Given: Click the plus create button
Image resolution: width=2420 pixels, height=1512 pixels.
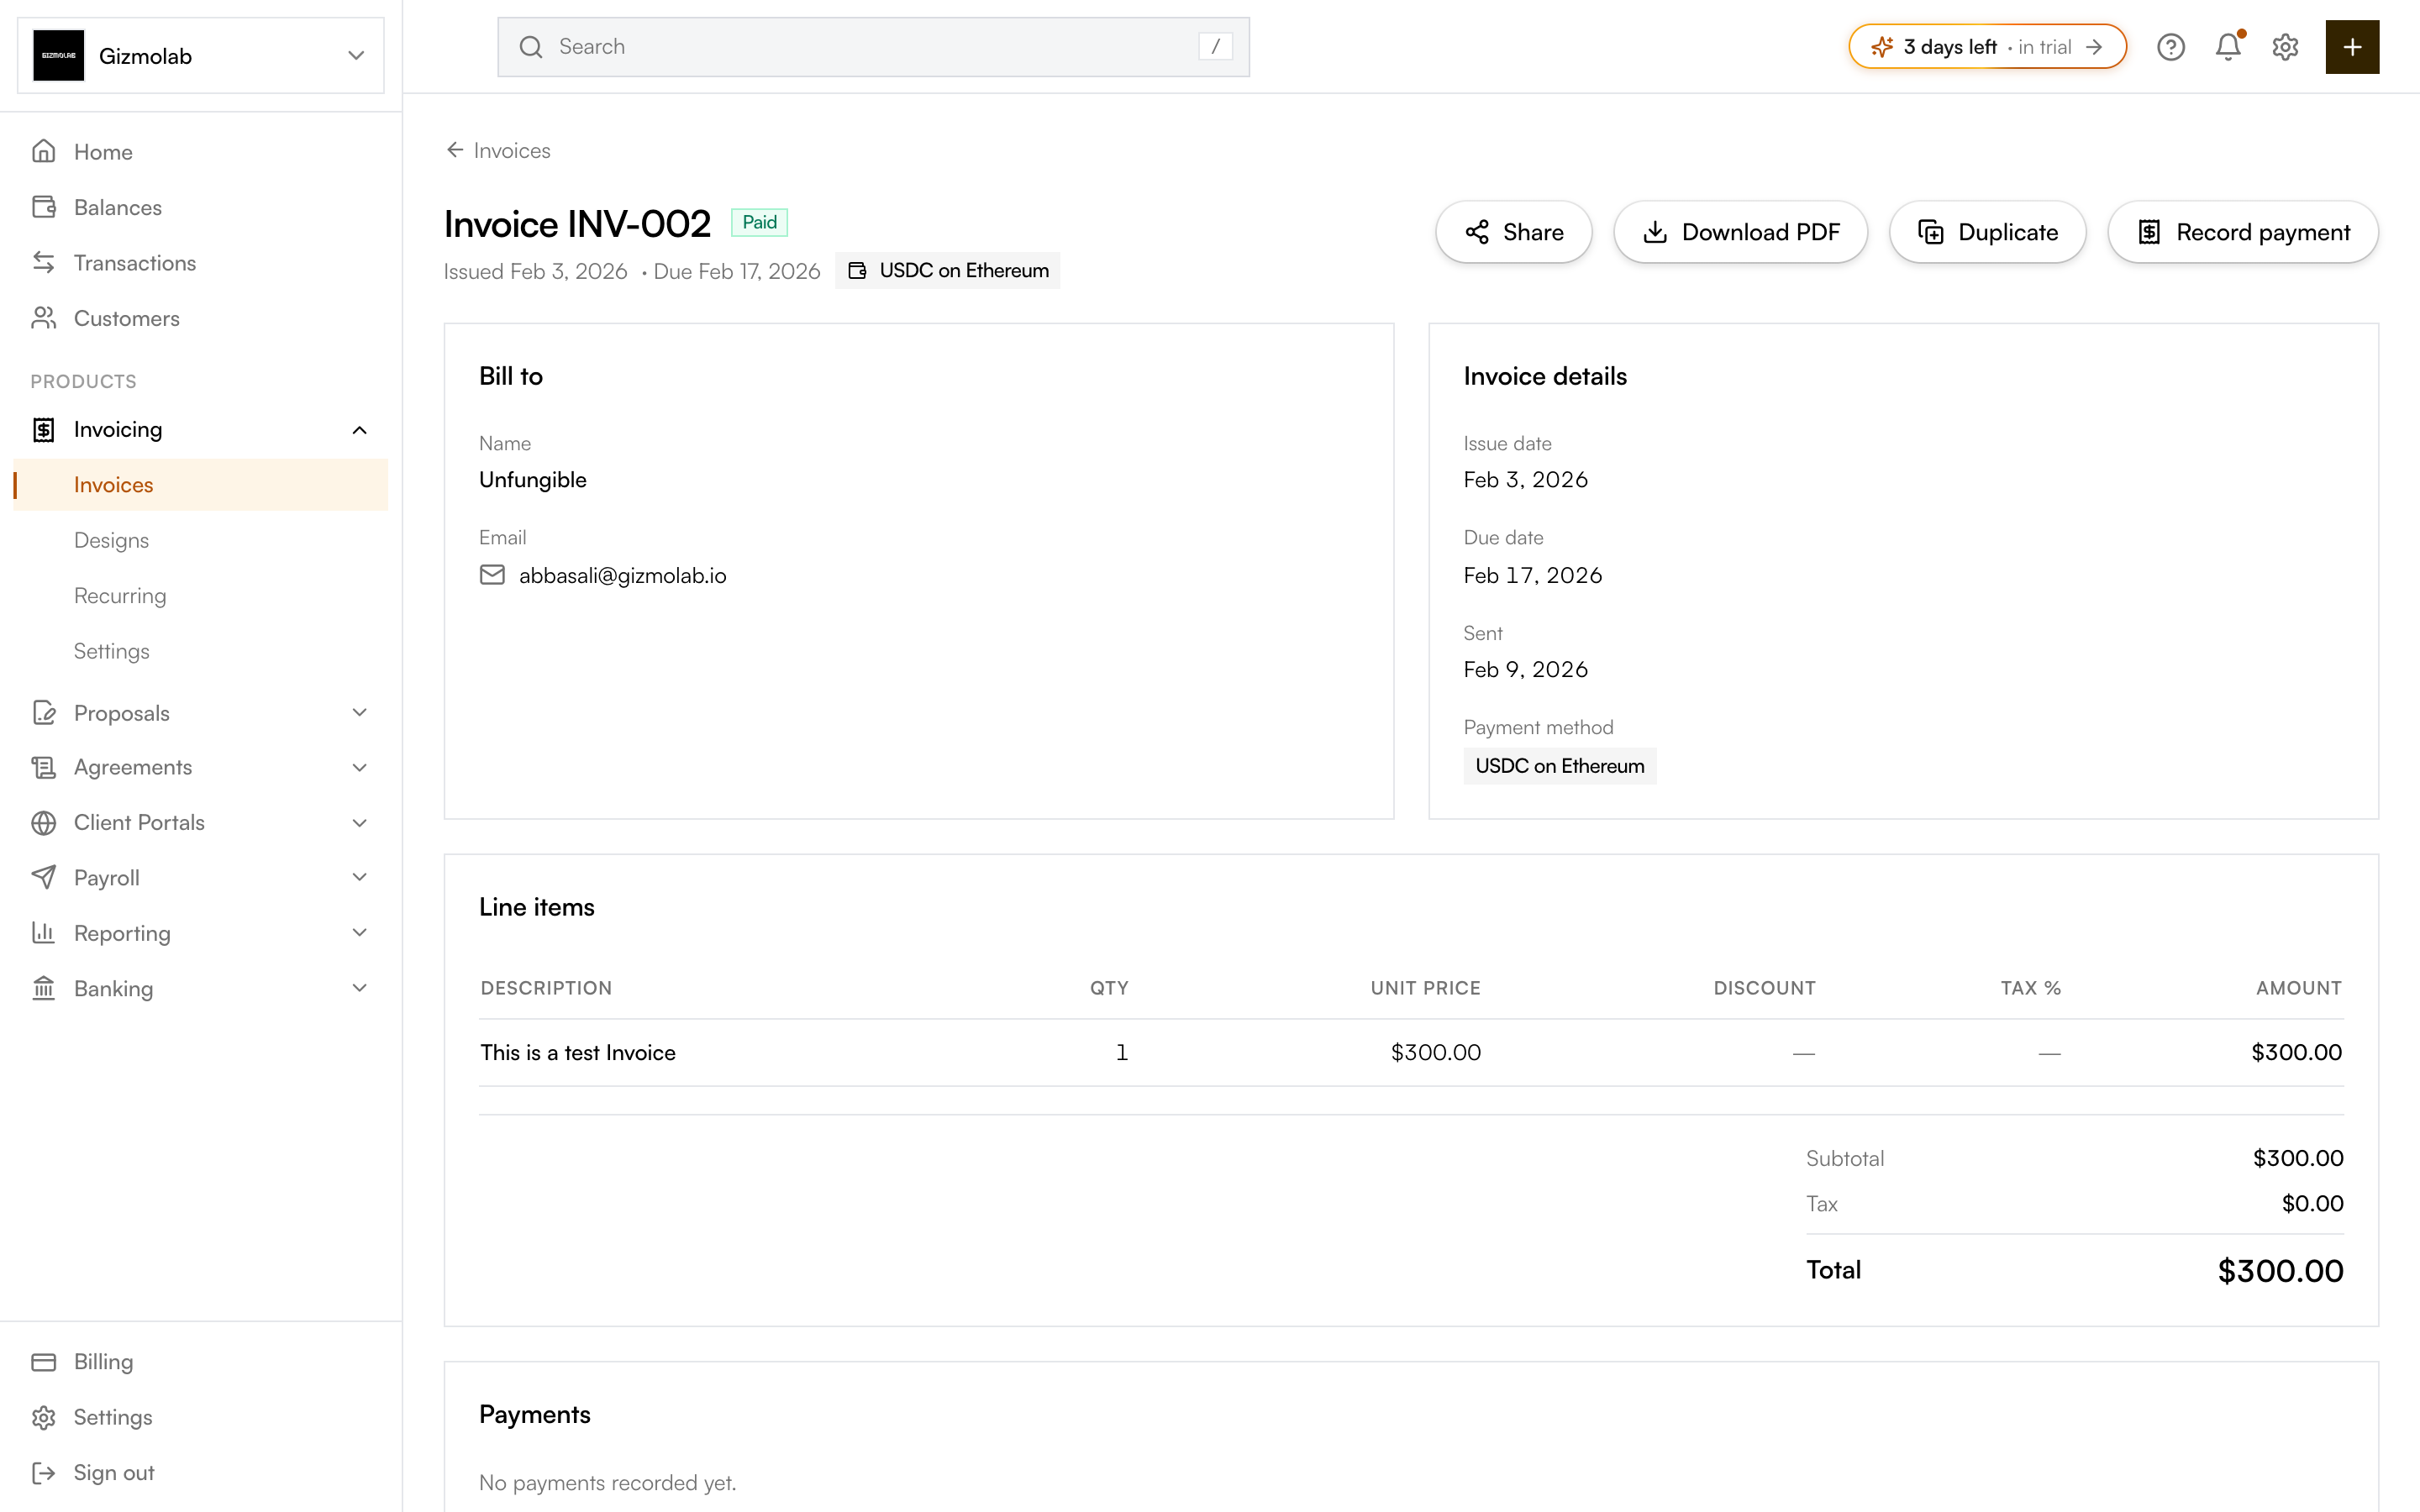Looking at the screenshot, I should pos(2352,47).
